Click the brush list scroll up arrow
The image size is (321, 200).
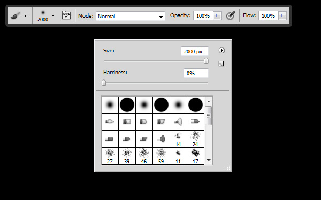pyautogui.click(x=209, y=101)
